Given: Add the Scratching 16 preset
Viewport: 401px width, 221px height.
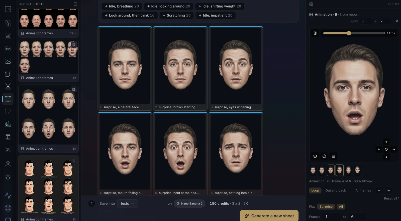Looking at the screenshot, I should [177, 15].
